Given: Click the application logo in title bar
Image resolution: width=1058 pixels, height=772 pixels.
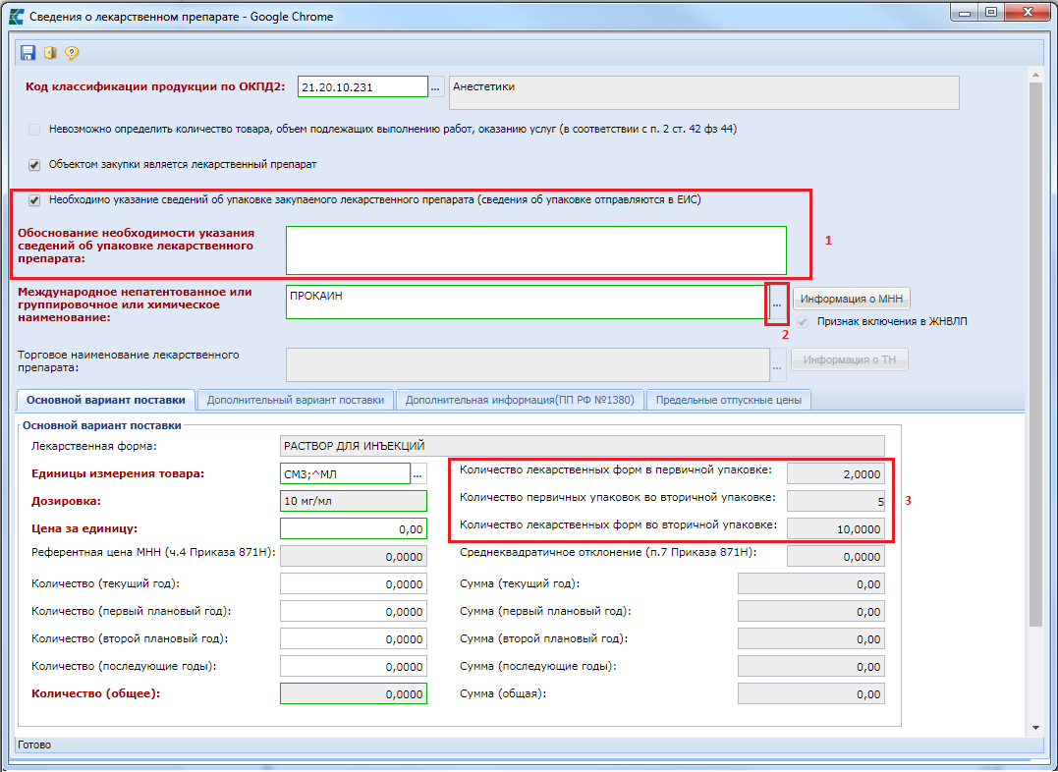Looking at the screenshot, I should point(16,16).
